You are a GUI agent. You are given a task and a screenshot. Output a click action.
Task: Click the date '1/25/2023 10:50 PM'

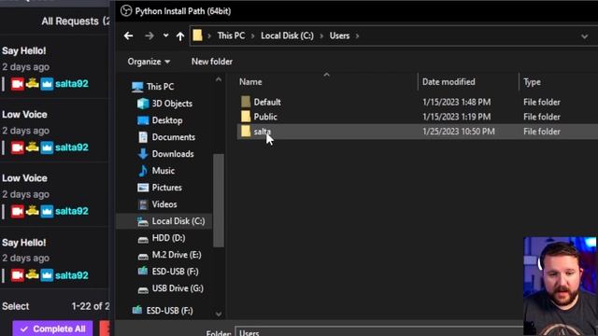459,132
